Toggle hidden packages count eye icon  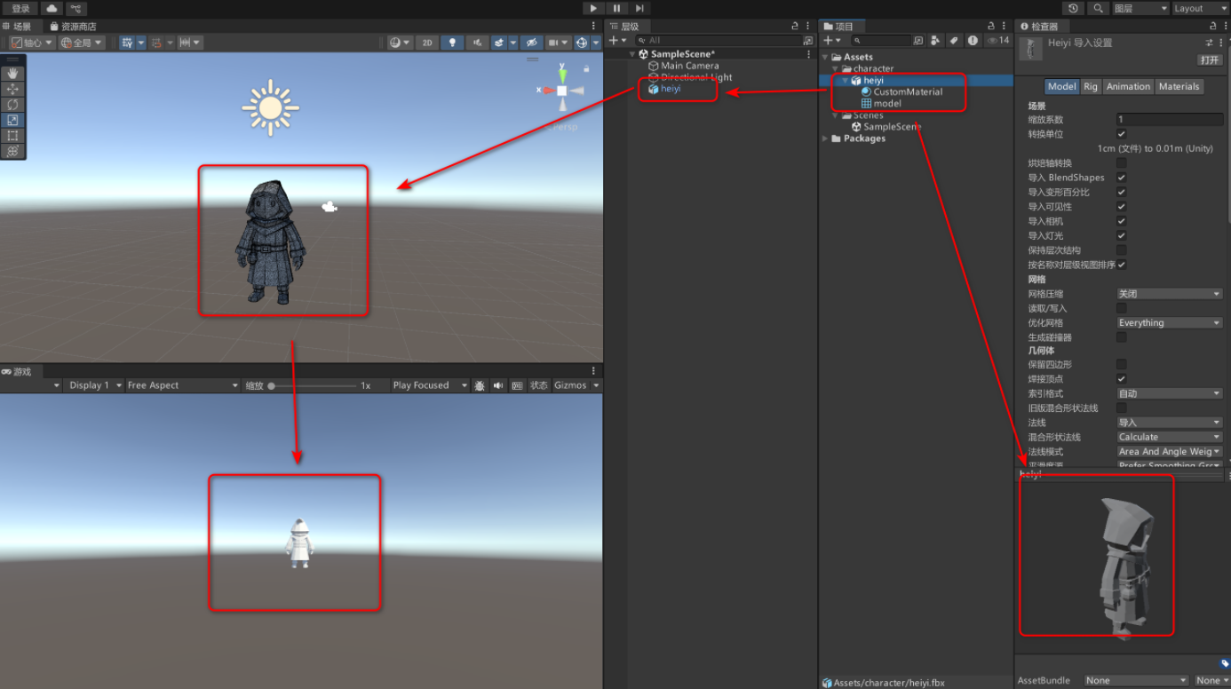pyautogui.click(x=998, y=40)
